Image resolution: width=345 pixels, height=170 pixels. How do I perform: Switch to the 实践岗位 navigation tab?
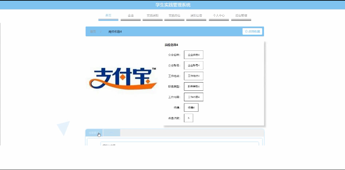coord(174,16)
